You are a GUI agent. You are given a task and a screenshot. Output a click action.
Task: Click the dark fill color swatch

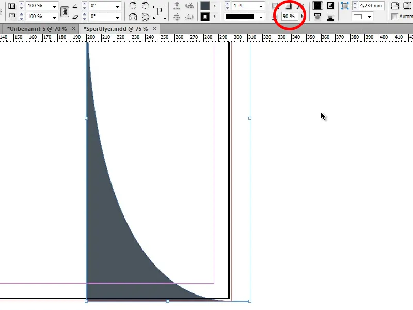click(205, 6)
